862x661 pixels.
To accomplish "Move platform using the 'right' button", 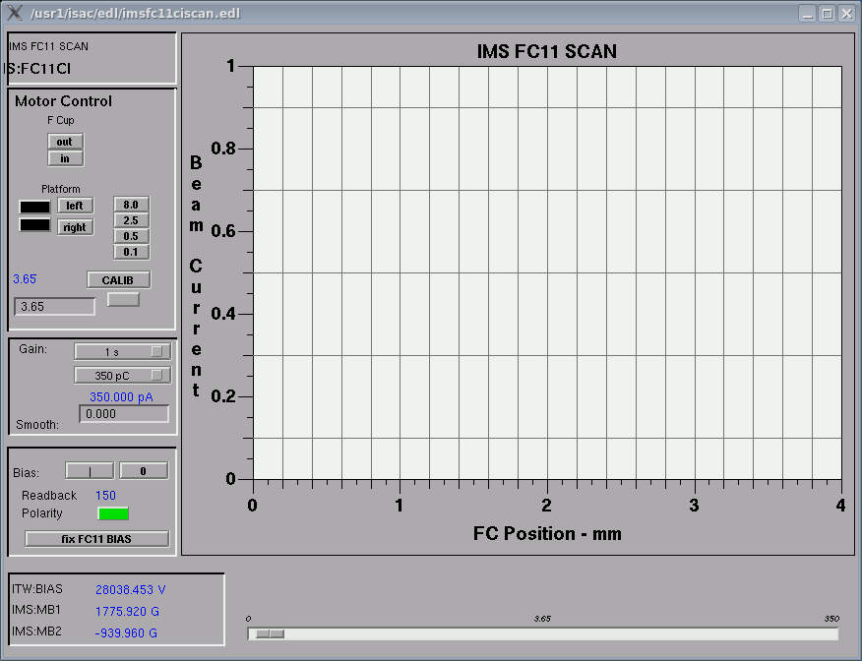I will (75, 227).
